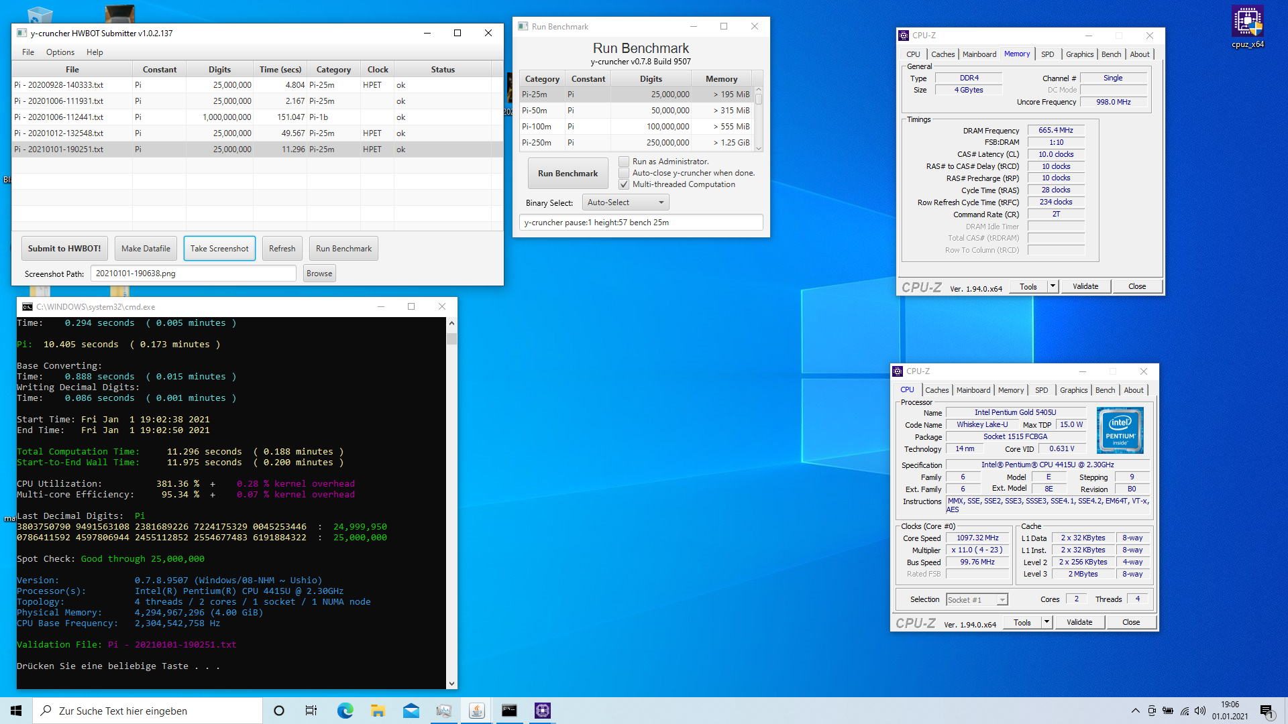Screen dimensions: 1288x724
Task: Click lower CPU-Z window title icon
Action: (898, 371)
